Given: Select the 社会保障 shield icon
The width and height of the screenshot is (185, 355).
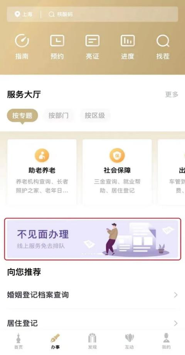Looking at the screenshot, I should (x=117, y=155).
